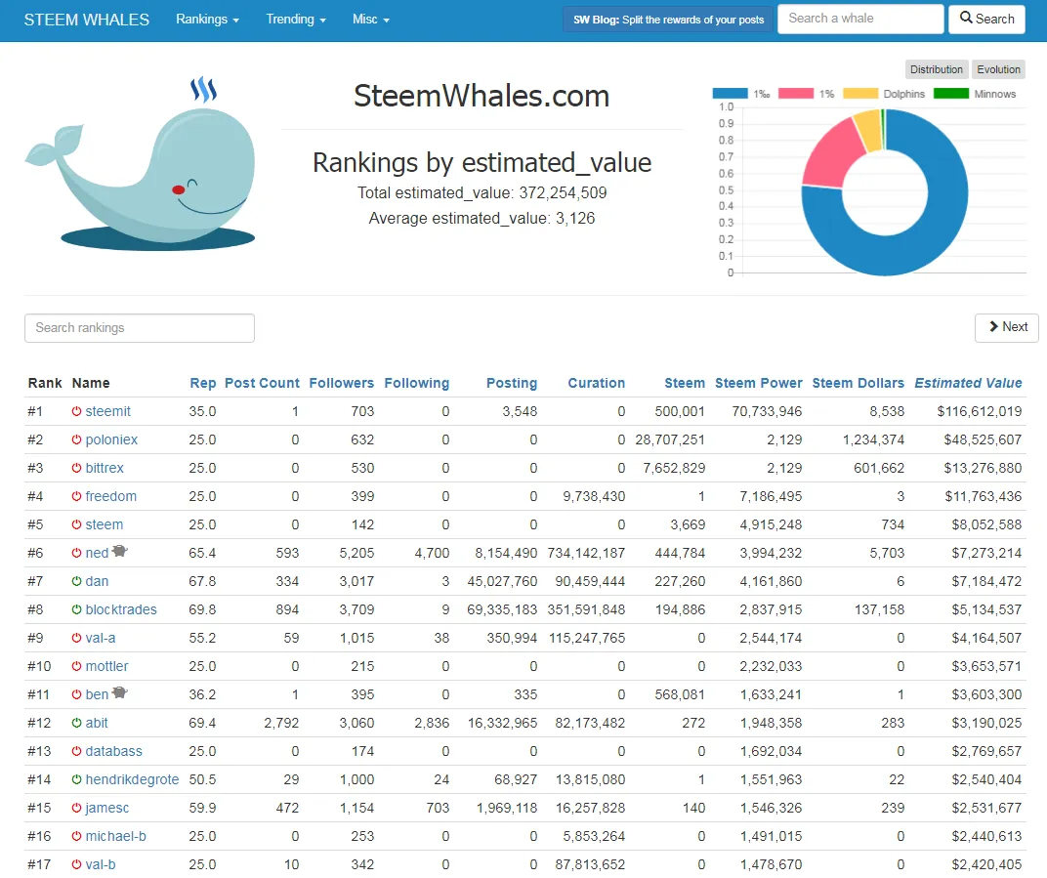Screen dimensions: 1047x878
Task: Click estimated value $116,612,019
Action: [980, 412]
